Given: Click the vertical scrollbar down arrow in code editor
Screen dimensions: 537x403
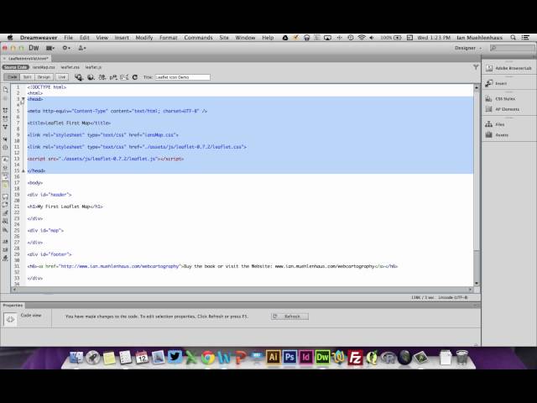Looking at the screenshot, I should point(477,283).
